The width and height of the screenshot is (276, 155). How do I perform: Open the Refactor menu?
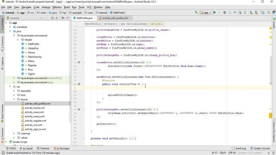(x=57, y=7)
